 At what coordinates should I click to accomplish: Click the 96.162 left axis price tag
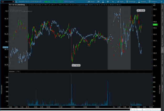click(5, 47)
